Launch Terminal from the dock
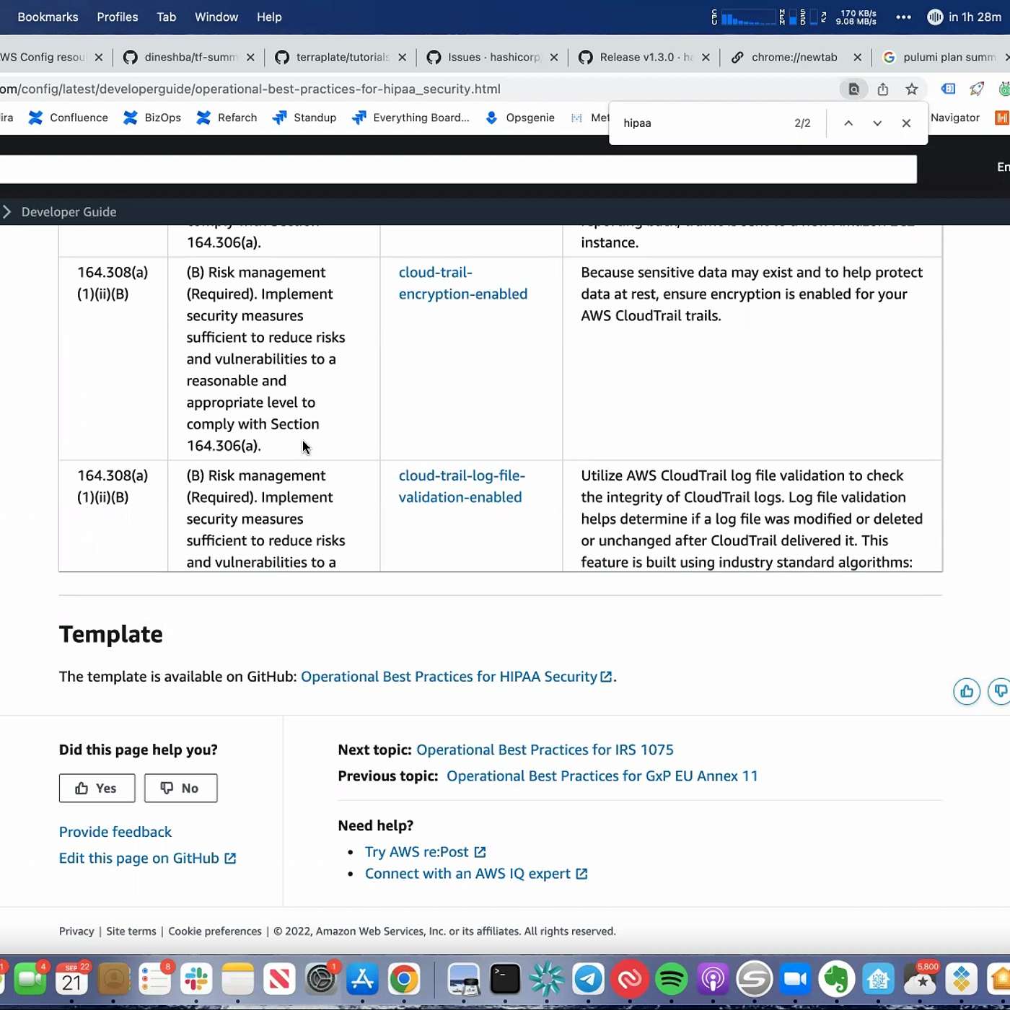Viewport: 1010px width, 1010px height. coord(505,979)
